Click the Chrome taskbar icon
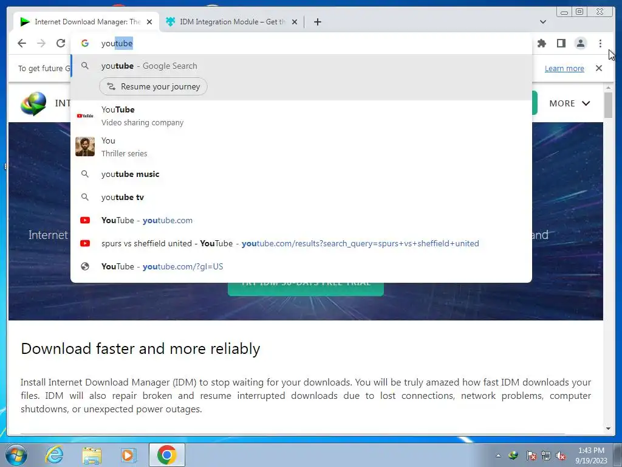622x467 pixels. tap(166, 455)
